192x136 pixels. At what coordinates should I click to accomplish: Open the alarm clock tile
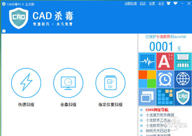[x=165, y=79]
